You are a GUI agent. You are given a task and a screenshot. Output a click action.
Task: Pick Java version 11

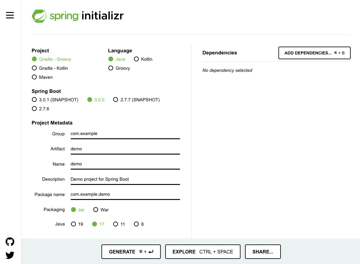pyautogui.click(x=119, y=224)
